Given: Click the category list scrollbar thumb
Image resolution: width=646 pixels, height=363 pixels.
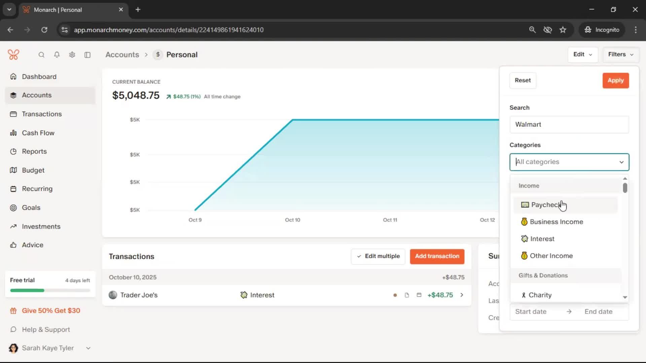Looking at the screenshot, I should [625, 188].
